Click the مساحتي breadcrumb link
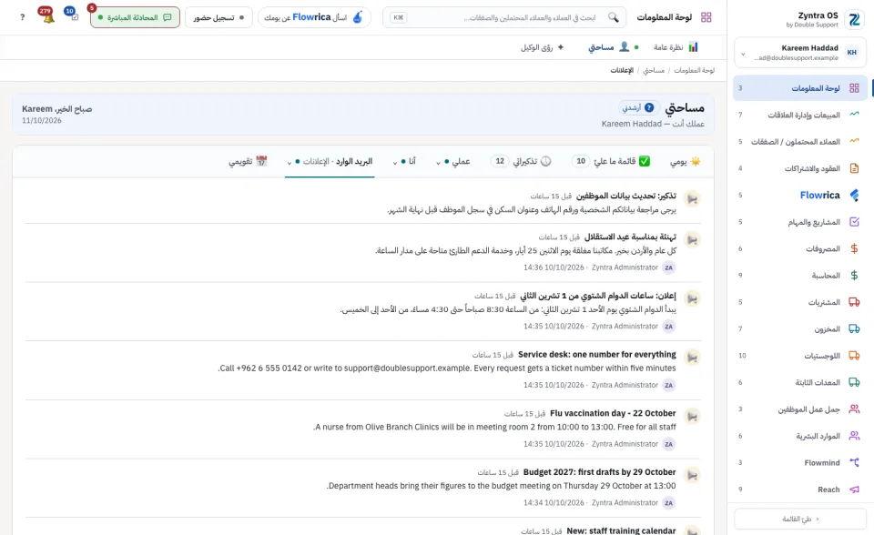This screenshot has width=874, height=535. (654, 70)
